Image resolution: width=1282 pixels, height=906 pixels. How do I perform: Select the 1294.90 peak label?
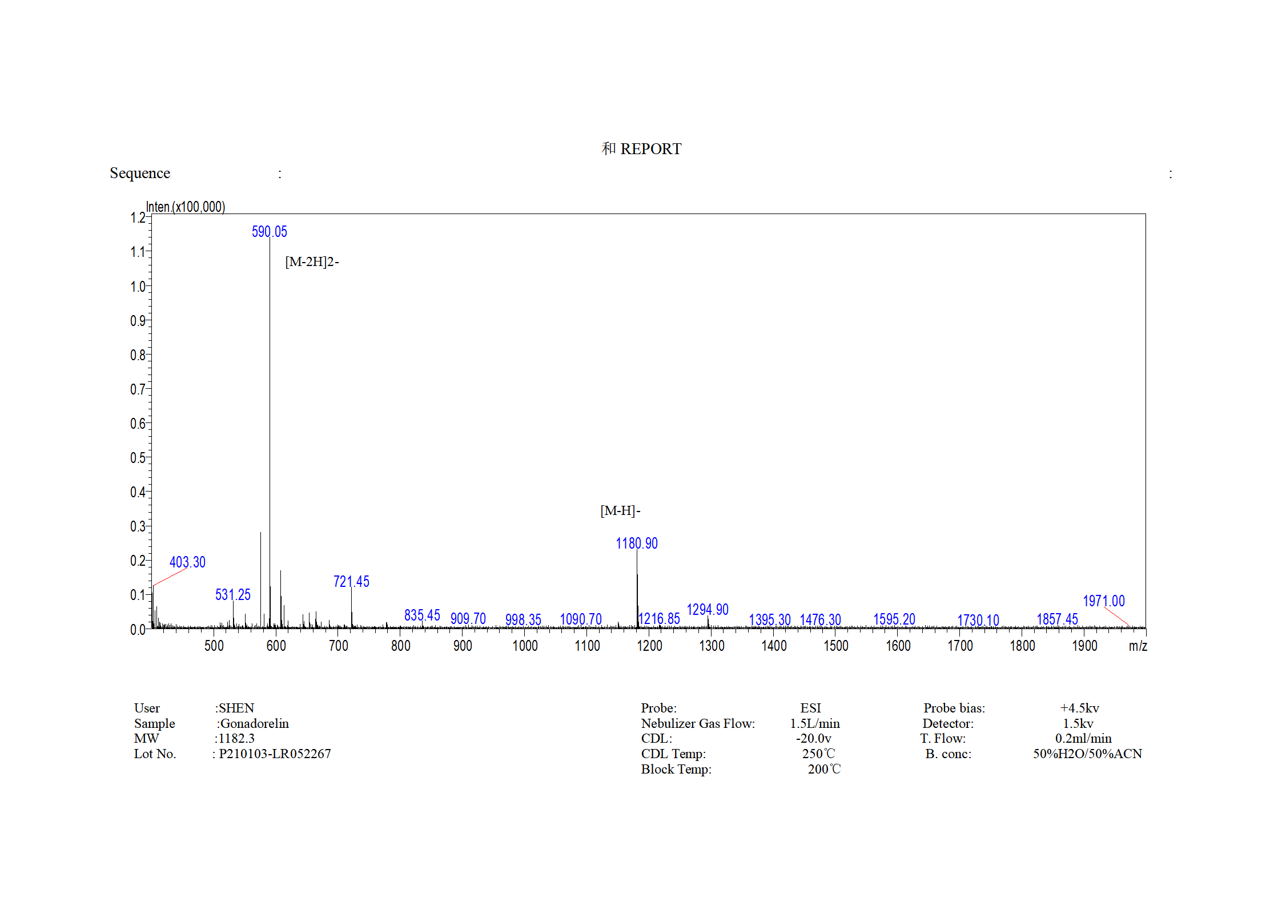click(x=708, y=610)
